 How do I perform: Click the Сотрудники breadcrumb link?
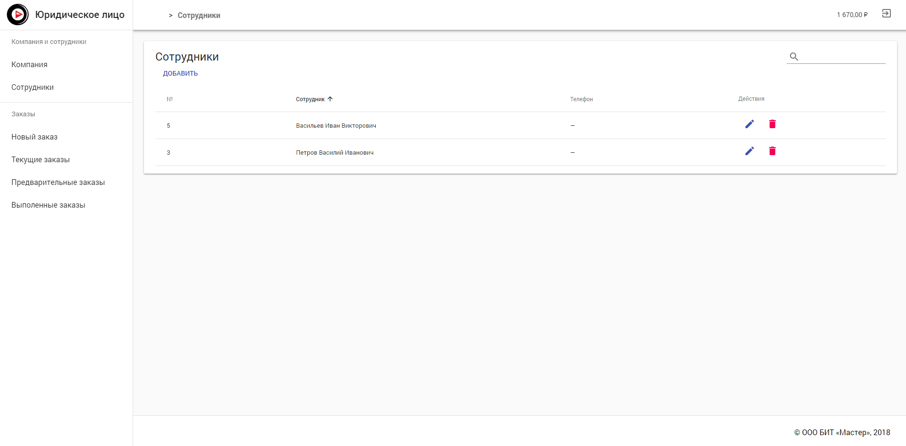point(199,16)
